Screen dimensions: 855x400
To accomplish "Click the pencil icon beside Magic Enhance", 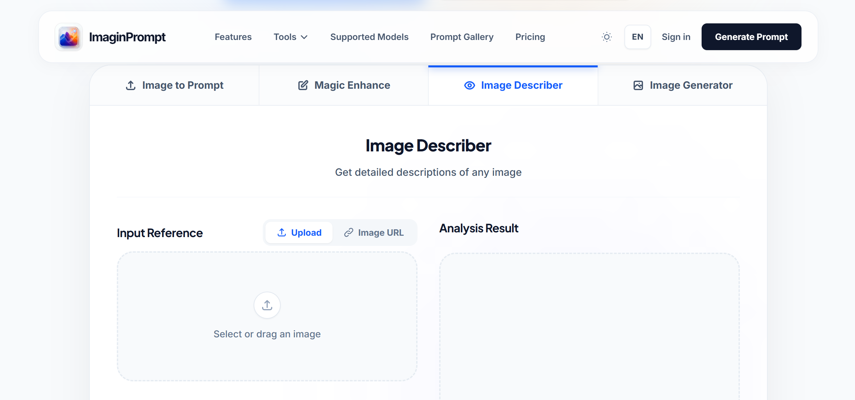I will tap(303, 85).
